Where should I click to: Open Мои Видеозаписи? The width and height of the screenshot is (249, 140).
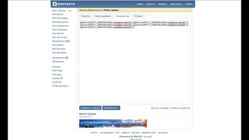tap(60, 22)
